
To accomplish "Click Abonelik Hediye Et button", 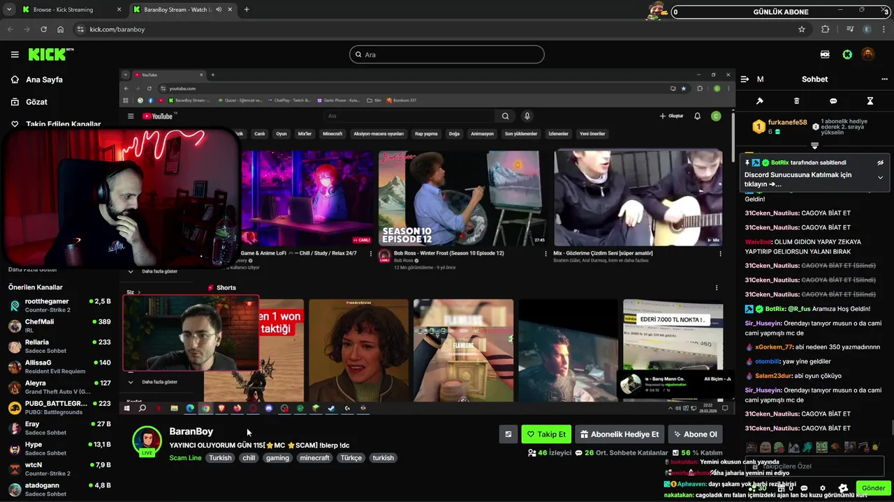I will [x=620, y=434].
